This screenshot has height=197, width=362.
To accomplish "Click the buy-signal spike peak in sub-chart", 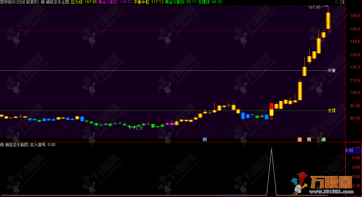I will tap(271, 149).
